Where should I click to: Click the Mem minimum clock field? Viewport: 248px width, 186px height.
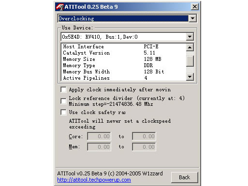click(99, 147)
